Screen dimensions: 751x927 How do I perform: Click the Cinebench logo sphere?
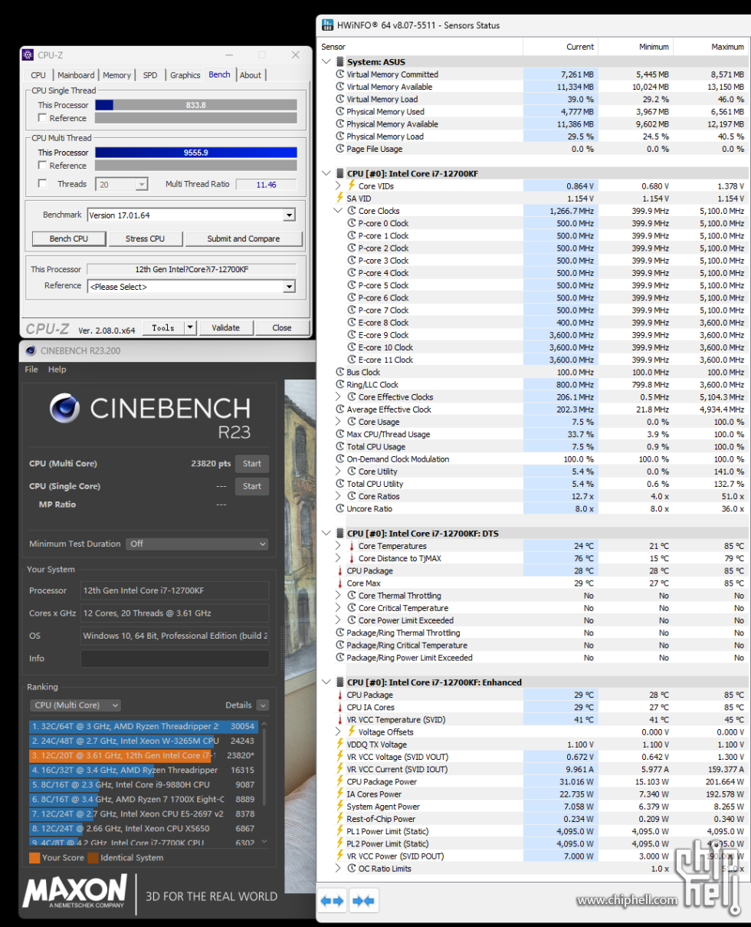(66, 408)
